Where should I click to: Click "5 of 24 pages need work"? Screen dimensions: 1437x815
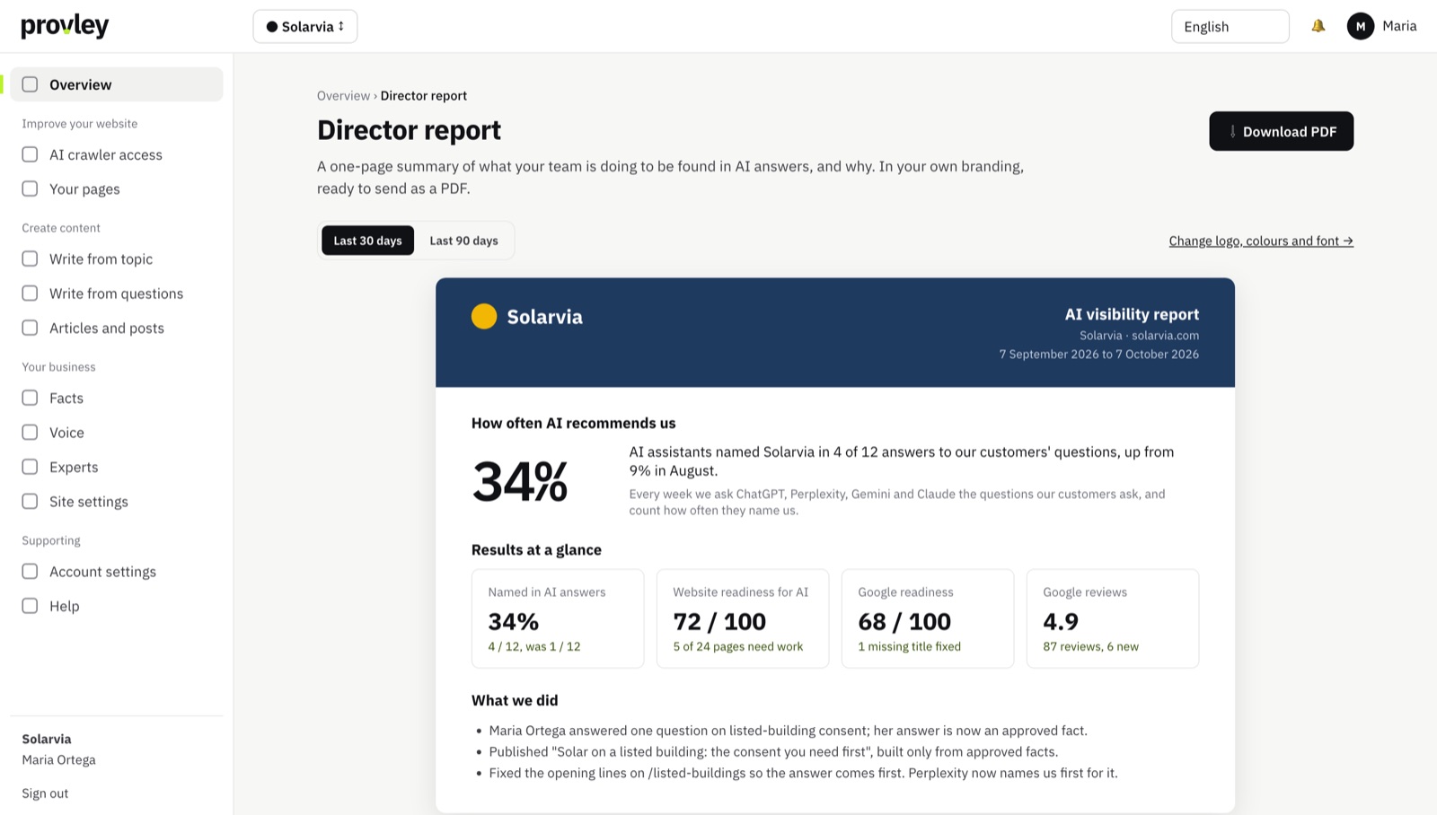[738, 646]
